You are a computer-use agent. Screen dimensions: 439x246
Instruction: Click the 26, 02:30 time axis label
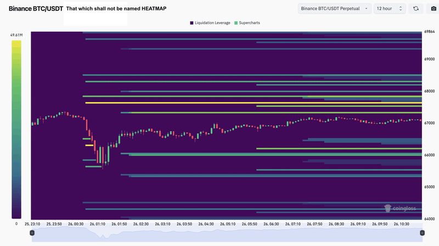(x=141, y=224)
